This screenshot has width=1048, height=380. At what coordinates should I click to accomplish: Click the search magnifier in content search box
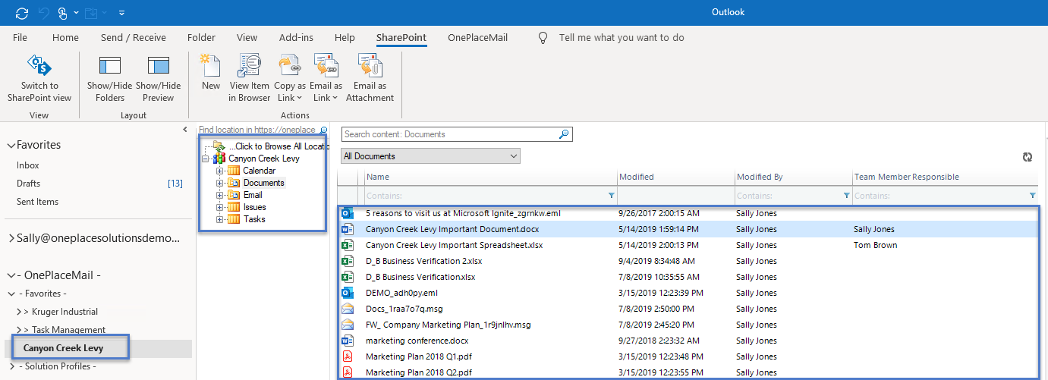(564, 134)
